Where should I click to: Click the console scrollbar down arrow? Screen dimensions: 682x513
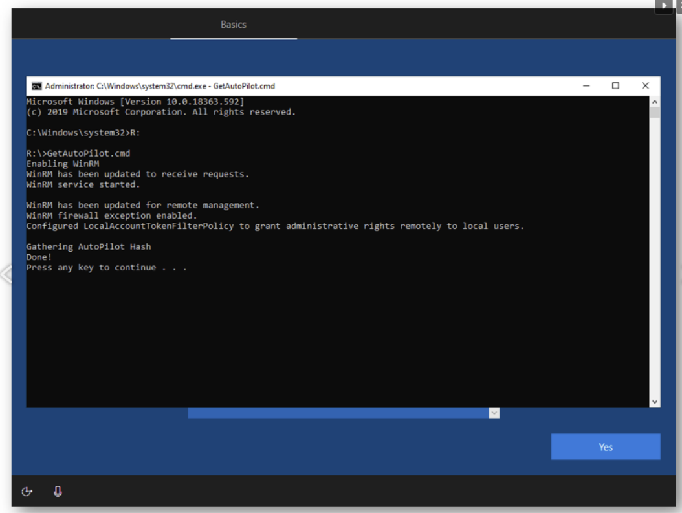(x=655, y=402)
